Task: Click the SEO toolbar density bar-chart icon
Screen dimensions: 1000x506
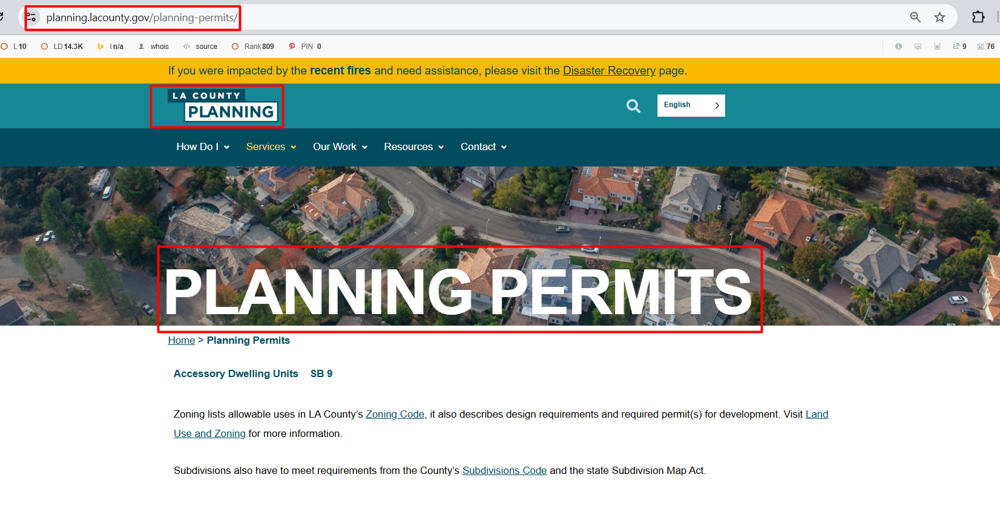Action: pyautogui.click(x=937, y=47)
